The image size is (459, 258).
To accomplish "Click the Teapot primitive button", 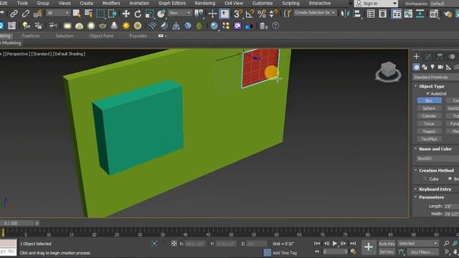I will pyautogui.click(x=429, y=131).
